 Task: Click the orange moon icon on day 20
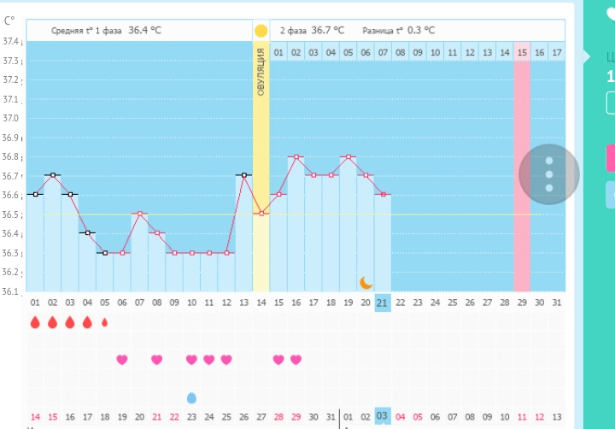point(366,282)
